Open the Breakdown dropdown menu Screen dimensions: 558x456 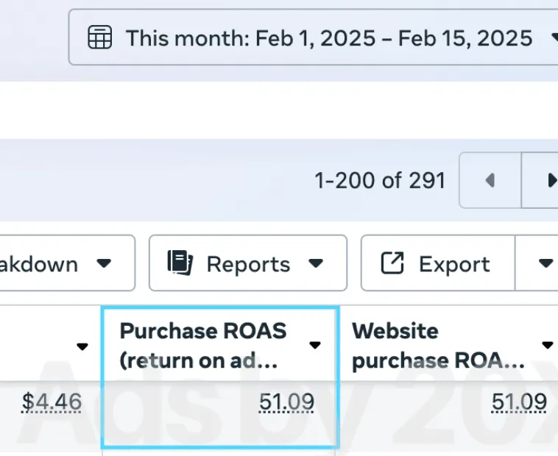pos(66,263)
